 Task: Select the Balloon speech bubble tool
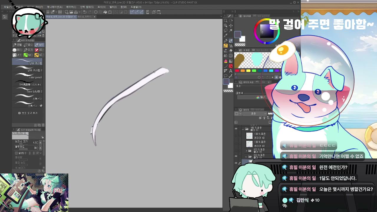[226, 76]
